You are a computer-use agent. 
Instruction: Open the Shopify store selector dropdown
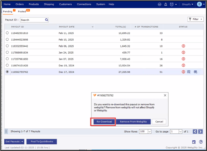(x=187, y=4)
